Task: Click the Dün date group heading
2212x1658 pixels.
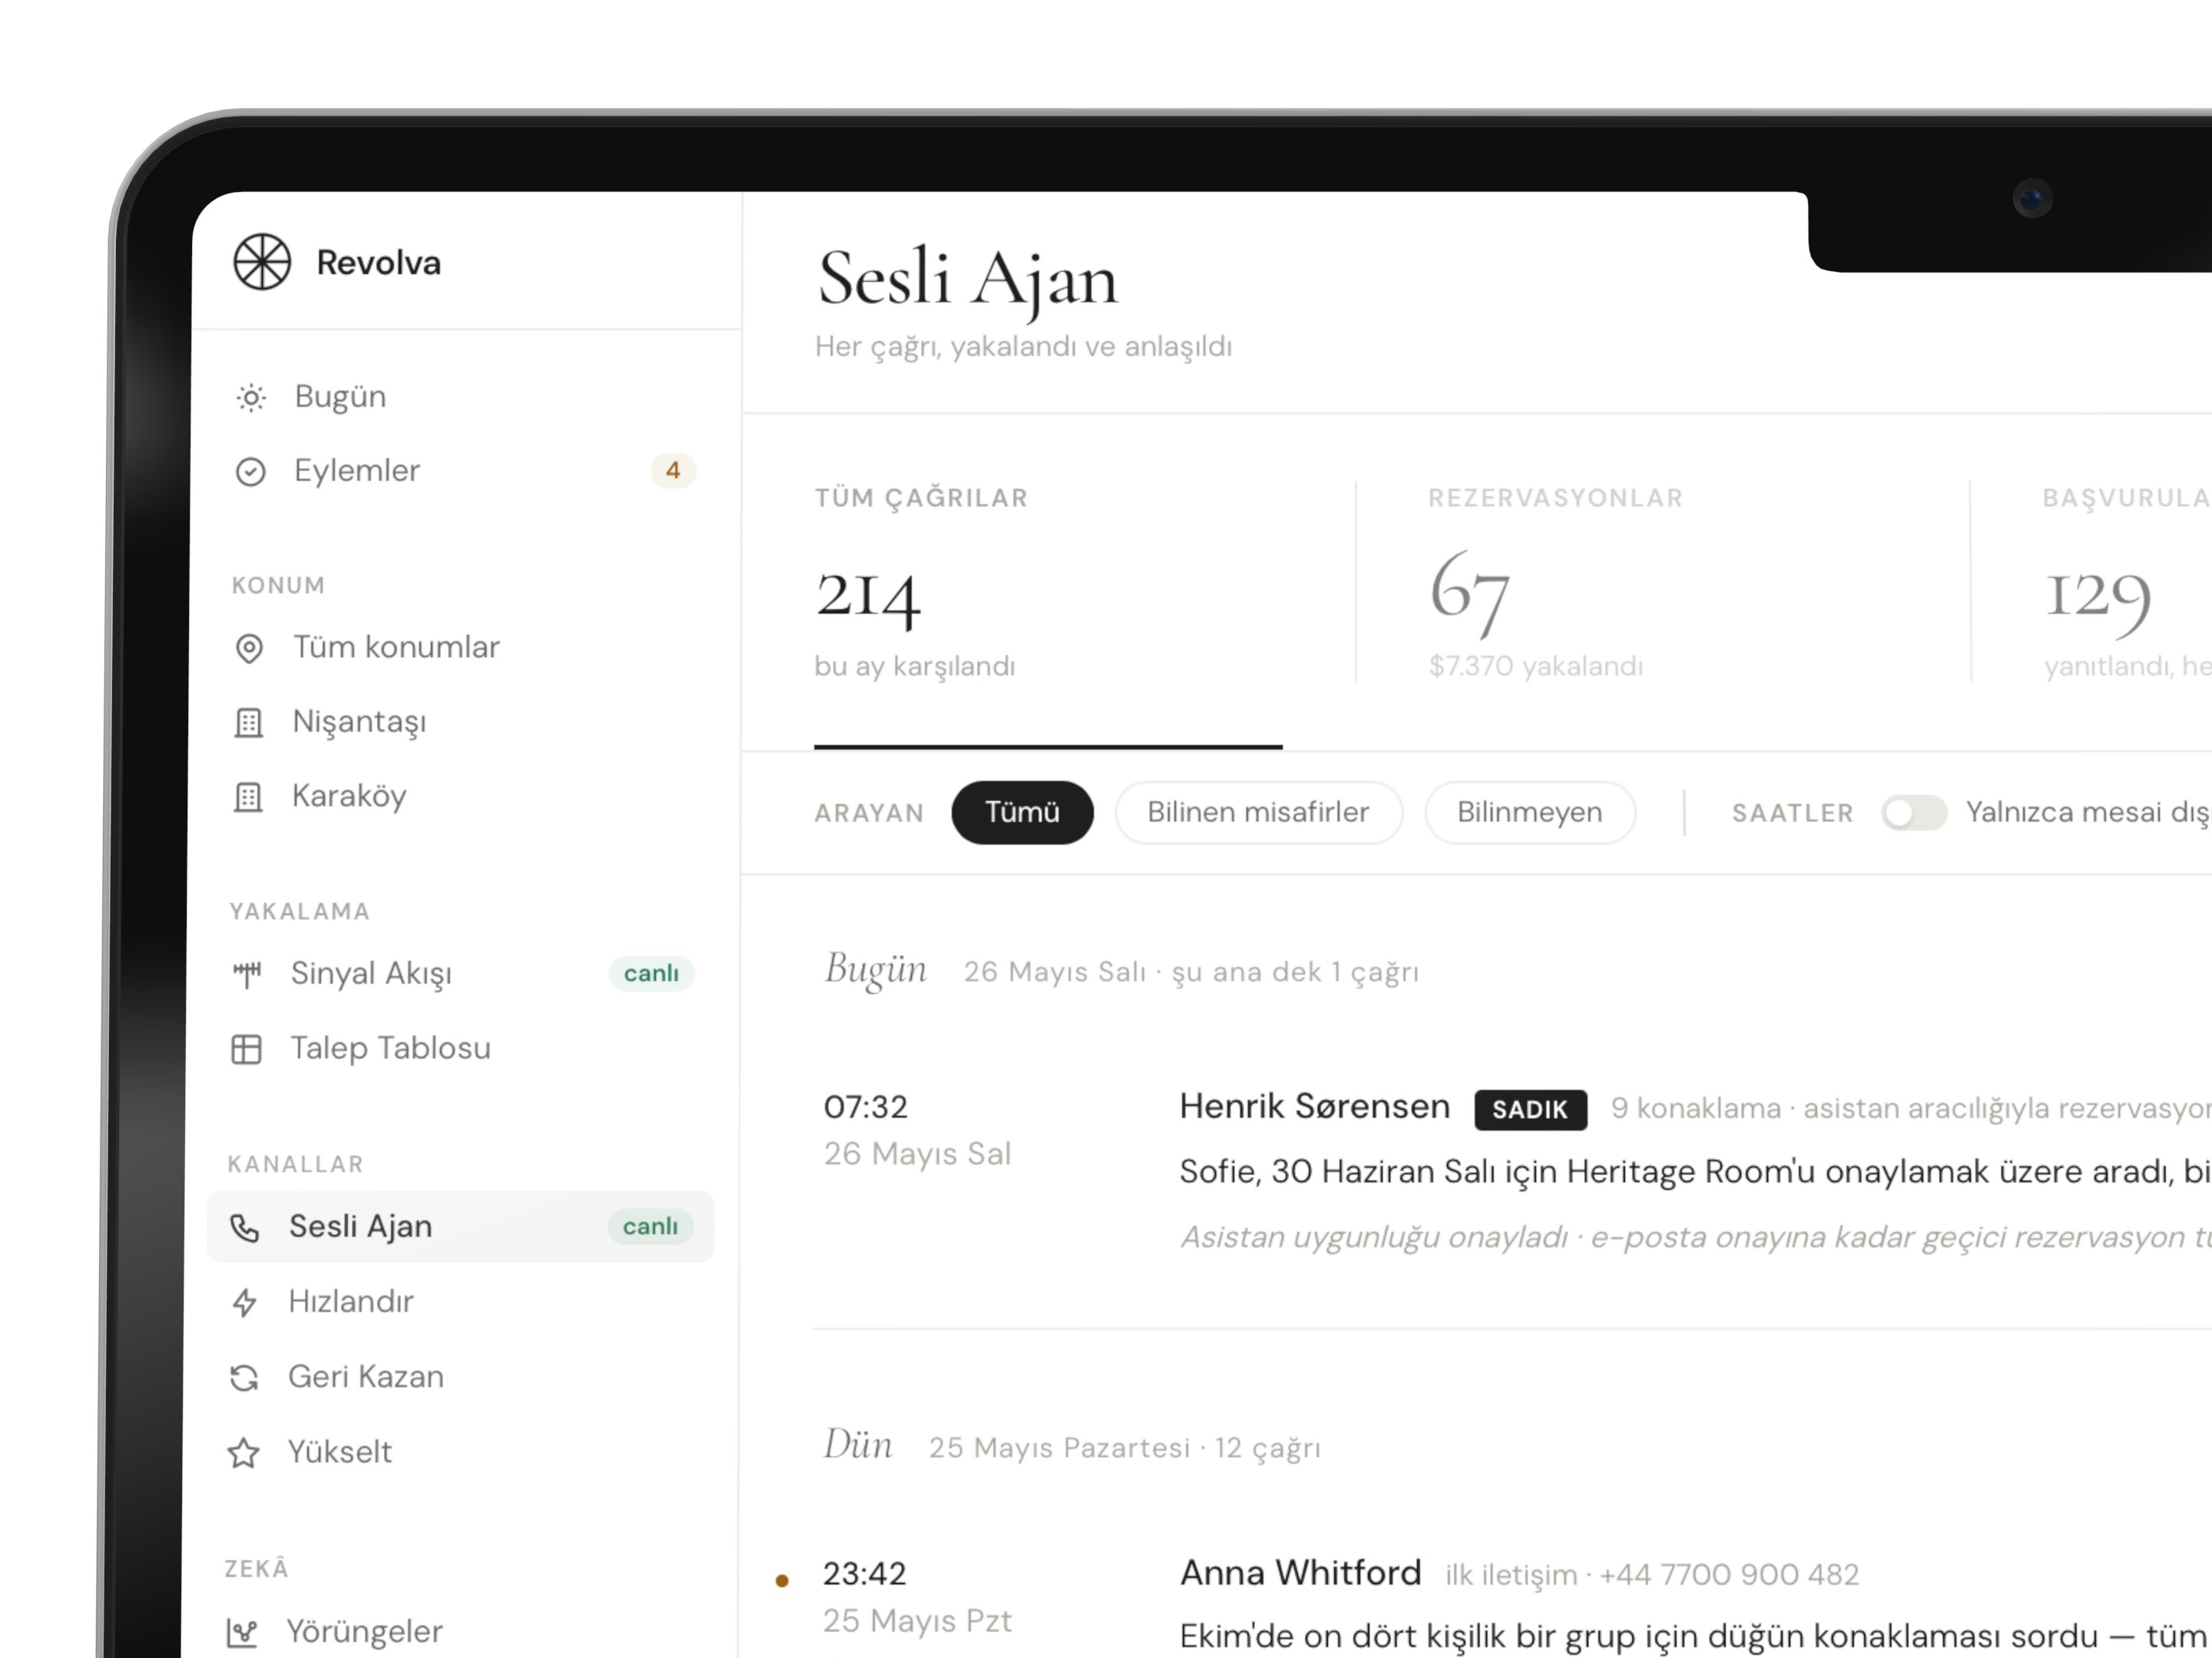Action: coord(858,1445)
